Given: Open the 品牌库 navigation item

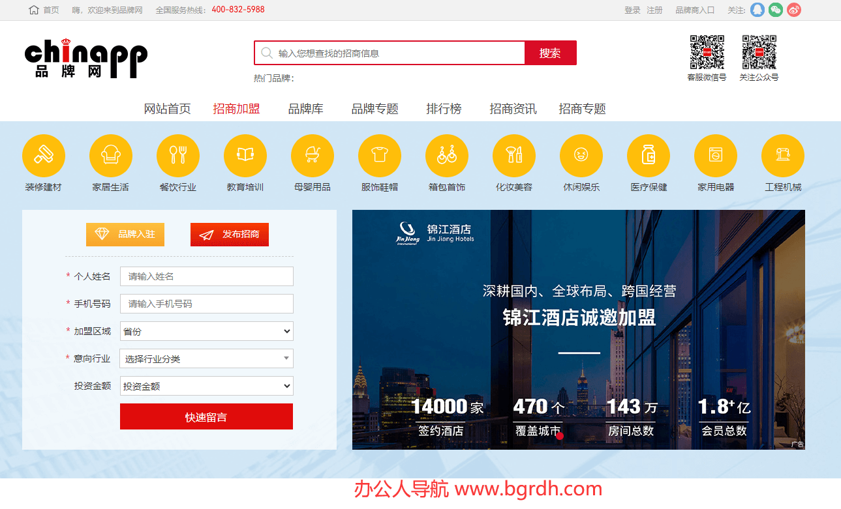Looking at the screenshot, I should coord(306,109).
